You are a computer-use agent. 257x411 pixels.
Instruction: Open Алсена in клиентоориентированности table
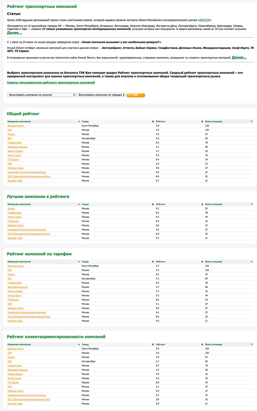coord(11,357)
